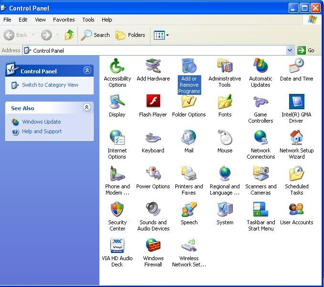Open the Favorites menu
The width and height of the screenshot is (324, 287).
point(64,20)
